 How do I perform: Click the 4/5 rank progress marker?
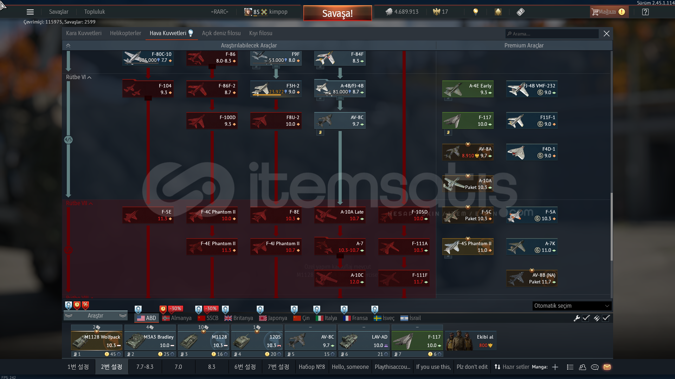(x=68, y=140)
